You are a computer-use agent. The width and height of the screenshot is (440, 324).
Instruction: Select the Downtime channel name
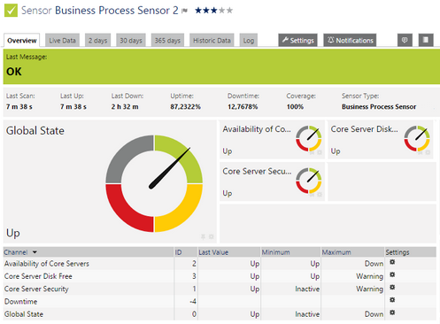(20, 302)
